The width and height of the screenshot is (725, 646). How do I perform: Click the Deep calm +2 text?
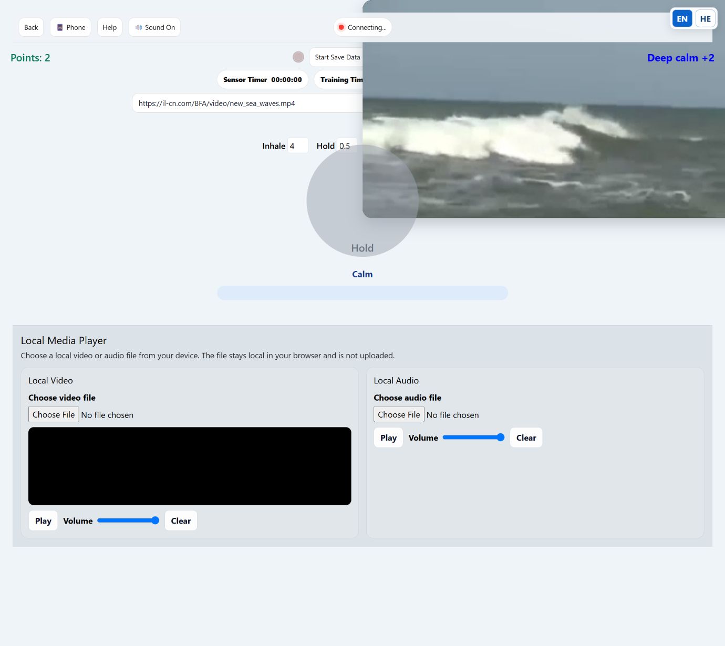coord(680,58)
